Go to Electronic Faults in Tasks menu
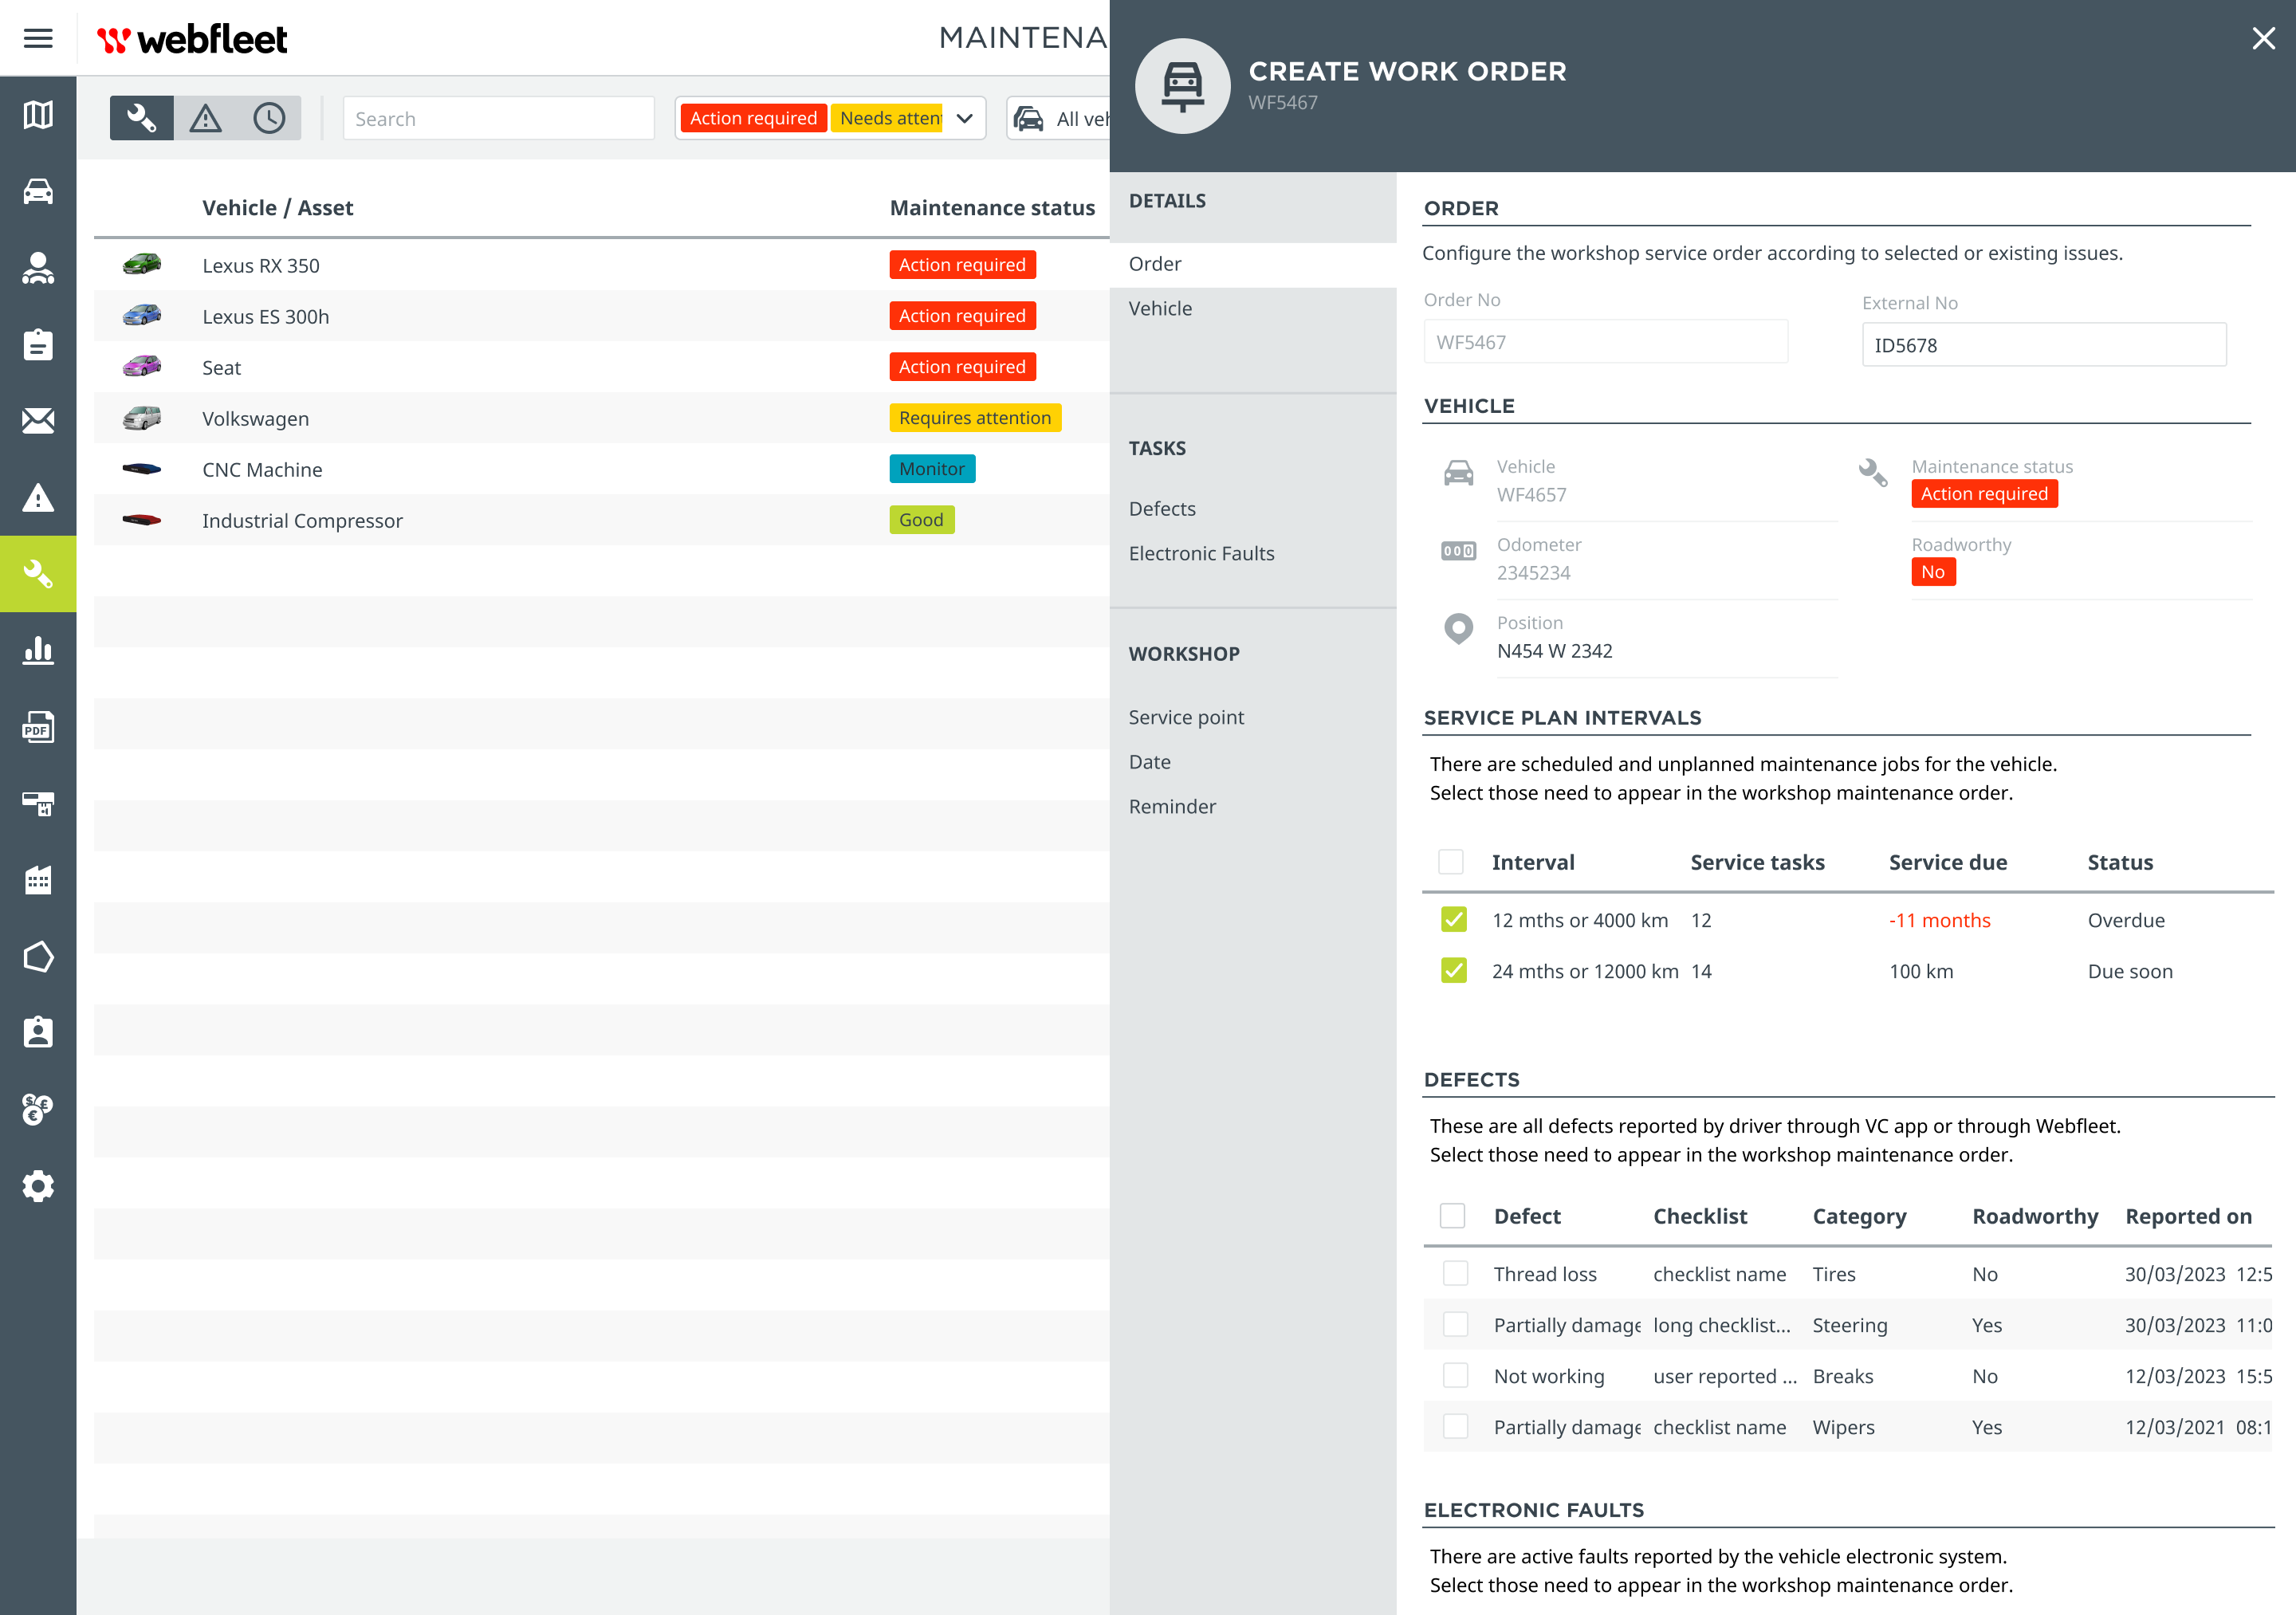The image size is (2296, 1615). 1201,553
